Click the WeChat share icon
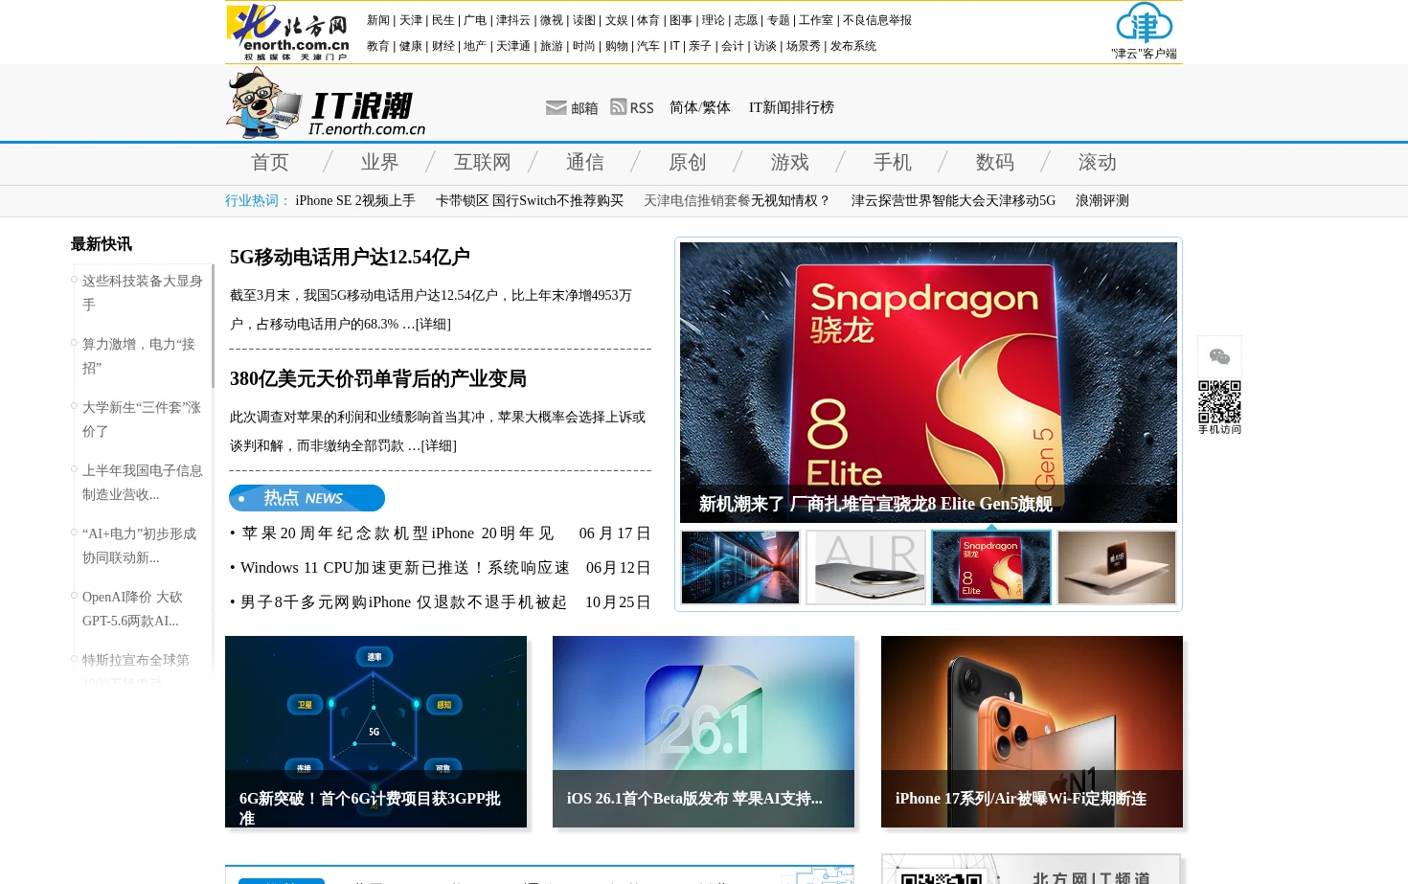 pyautogui.click(x=1219, y=356)
